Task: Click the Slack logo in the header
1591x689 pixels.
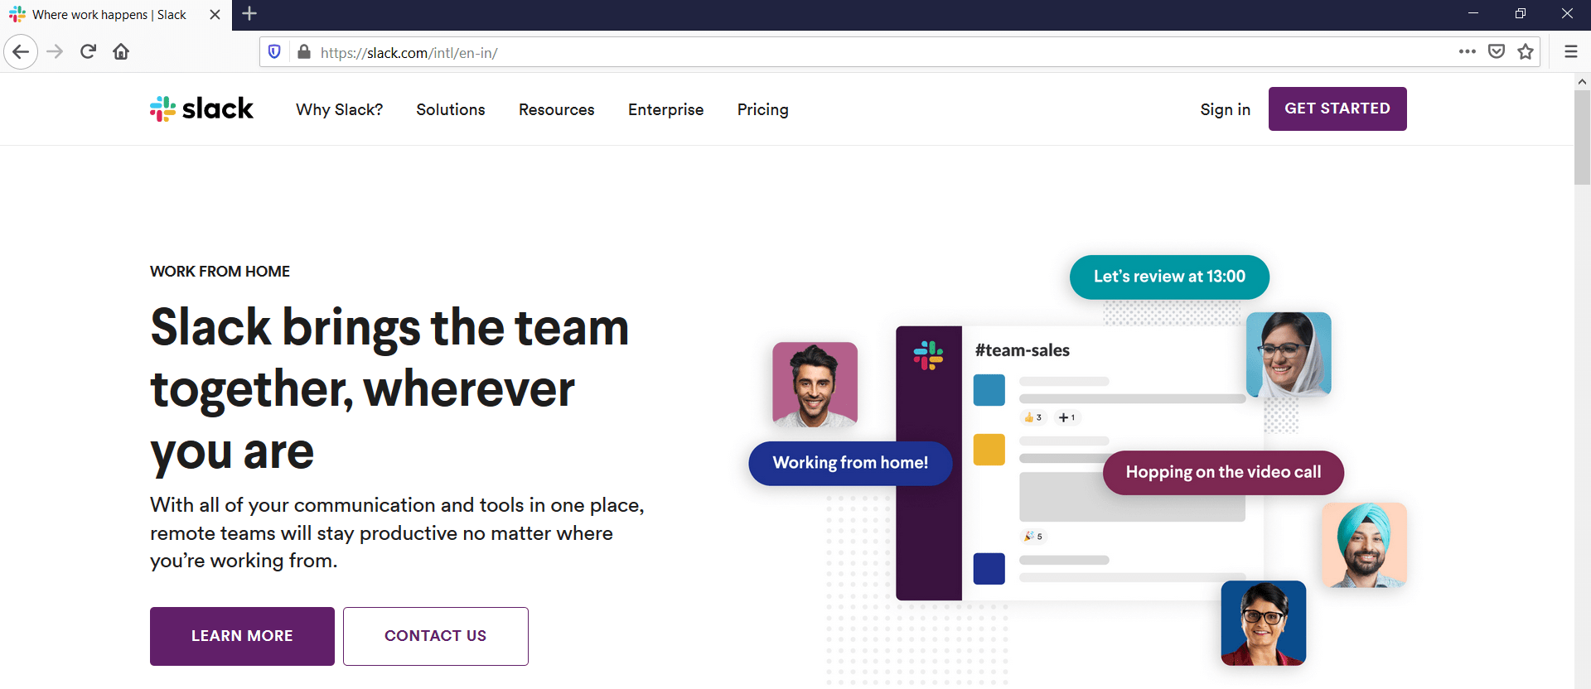Action: click(201, 108)
